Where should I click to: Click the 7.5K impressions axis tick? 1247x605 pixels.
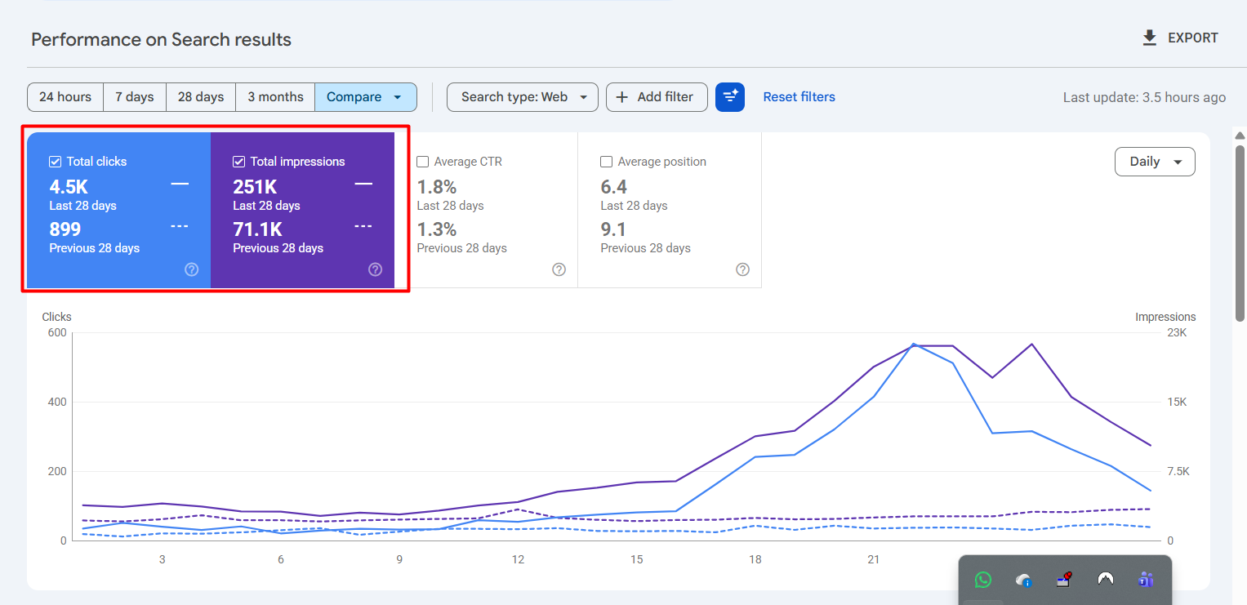[x=1178, y=471]
